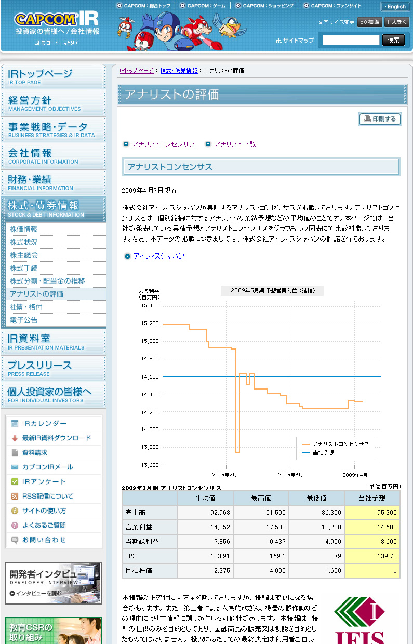
Task: Select 社債・格付 submenu item
Action: coord(56,307)
